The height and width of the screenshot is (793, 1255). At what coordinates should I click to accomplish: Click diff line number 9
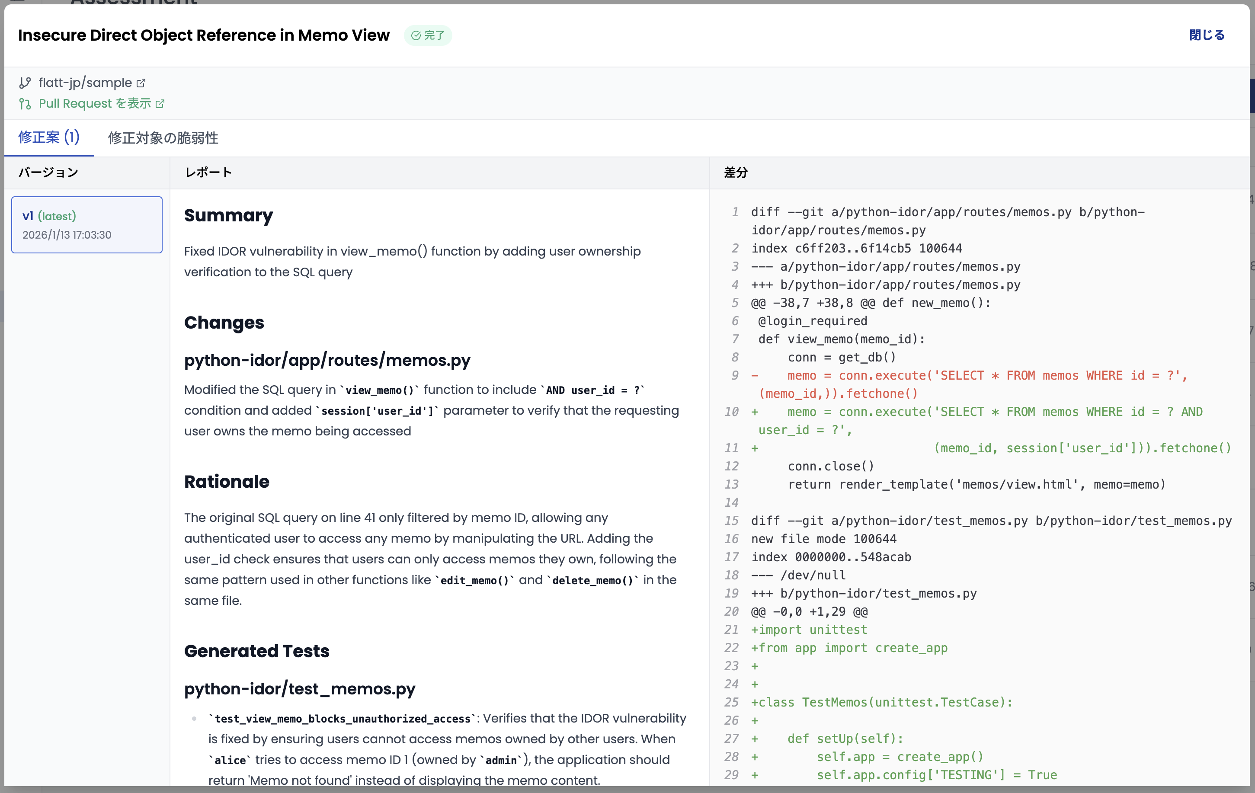(x=734, y=375)
